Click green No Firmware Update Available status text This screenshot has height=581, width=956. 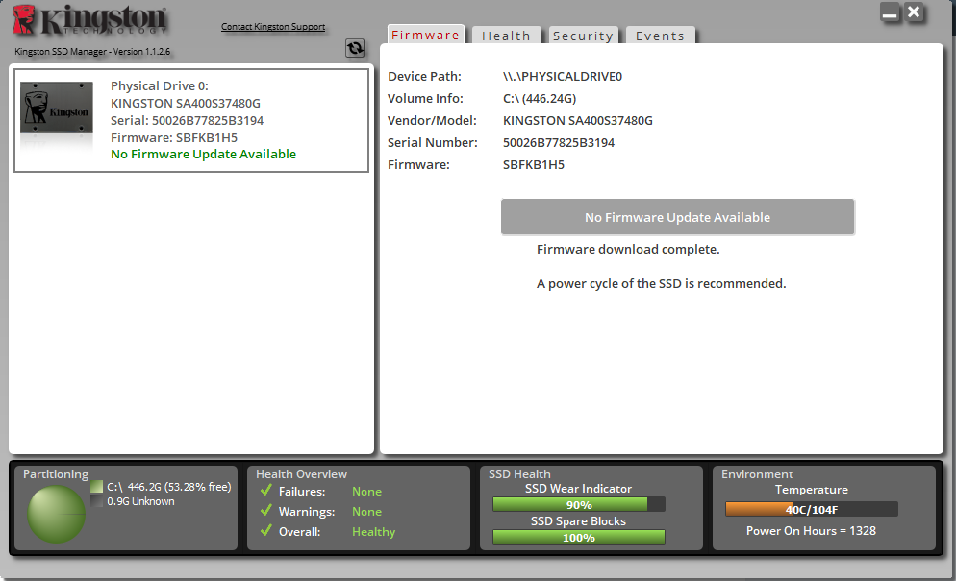point(204,154)
